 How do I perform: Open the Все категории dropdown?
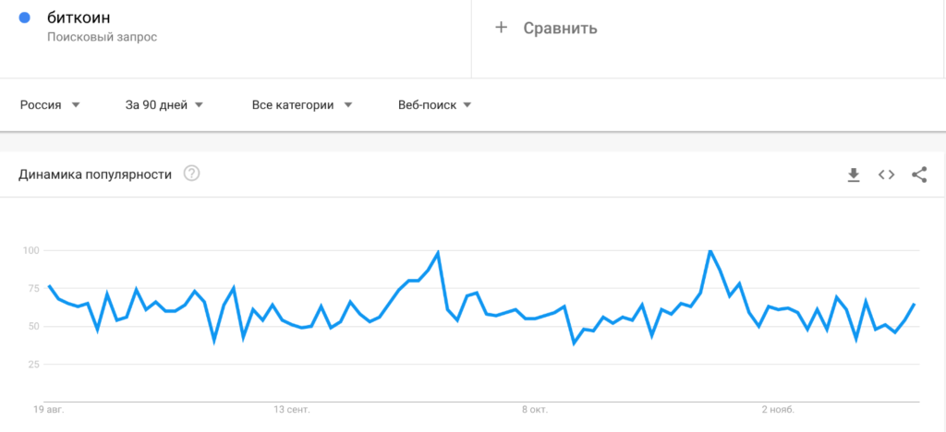click(302, 105)
